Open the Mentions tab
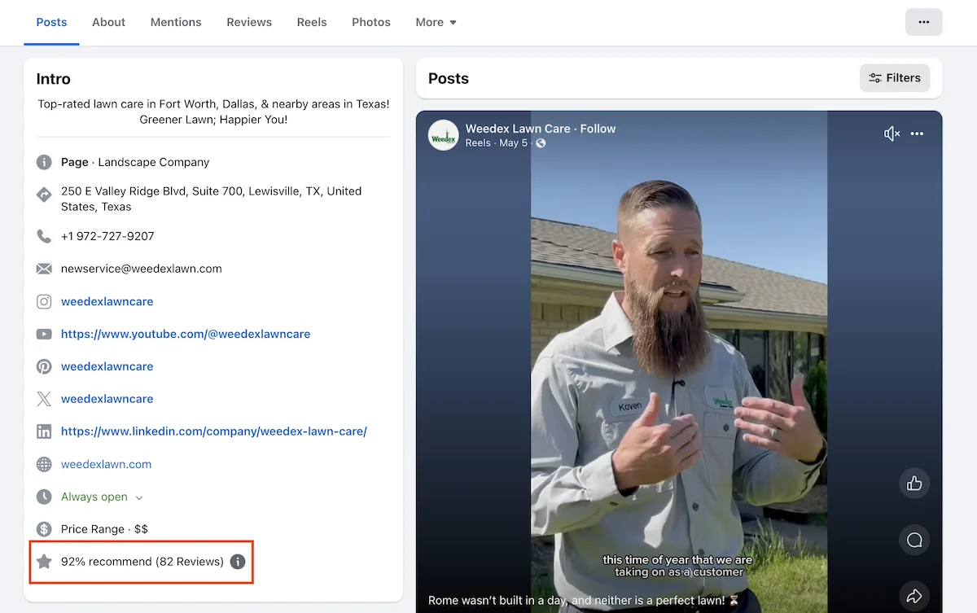977x613 pixels. click(x=176, y=22)
